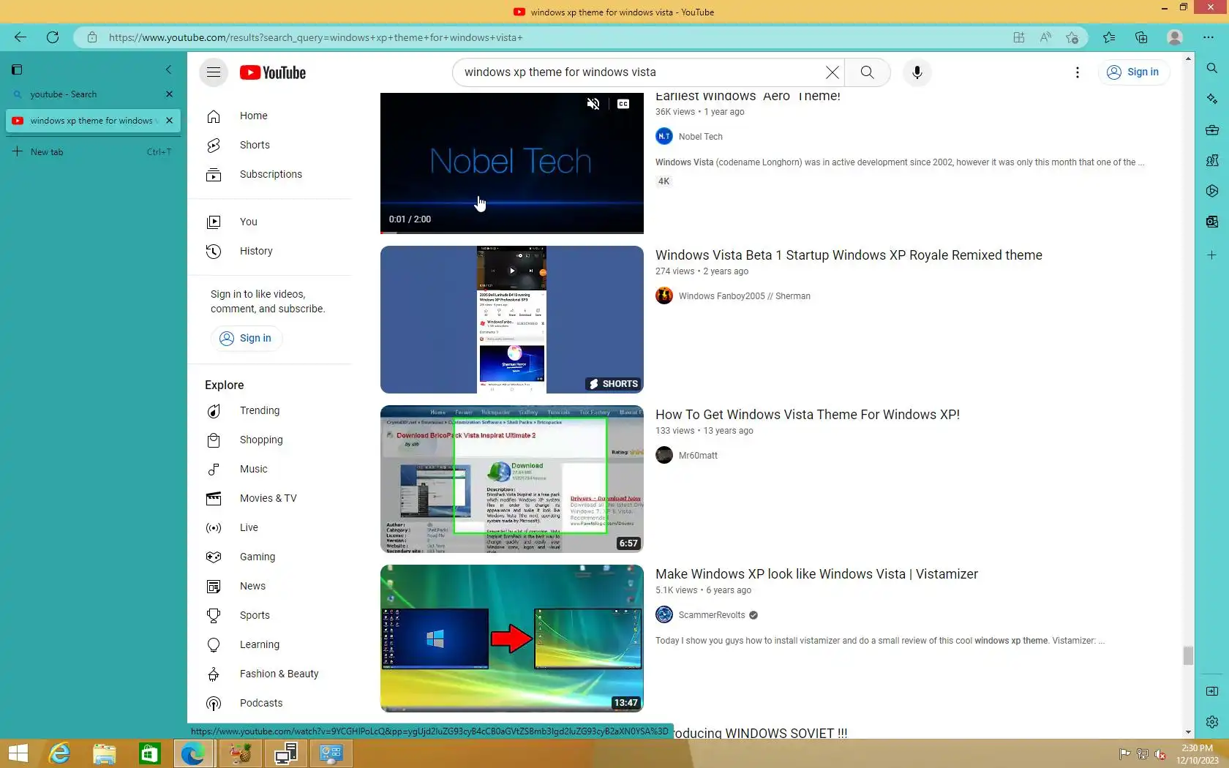Open the Sports trophy entry

click(269, 615)
